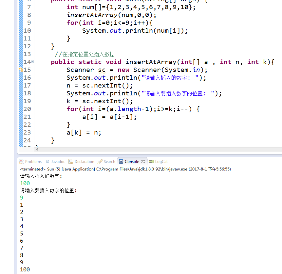
Task: Switch to the Search tab
Action: point(109,161)
